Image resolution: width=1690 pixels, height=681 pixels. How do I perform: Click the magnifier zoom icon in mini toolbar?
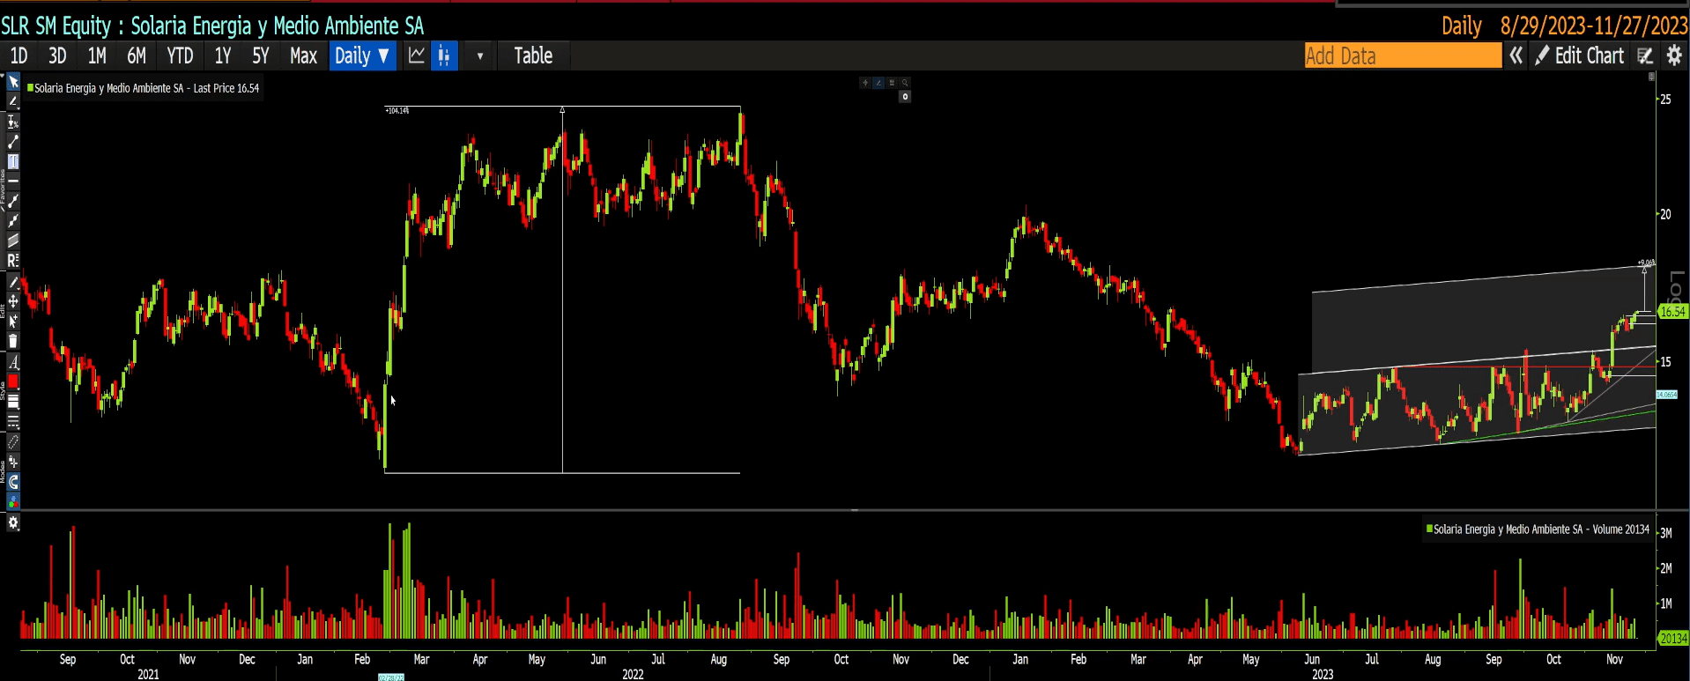pyautogui.click(x=904, y=83)
